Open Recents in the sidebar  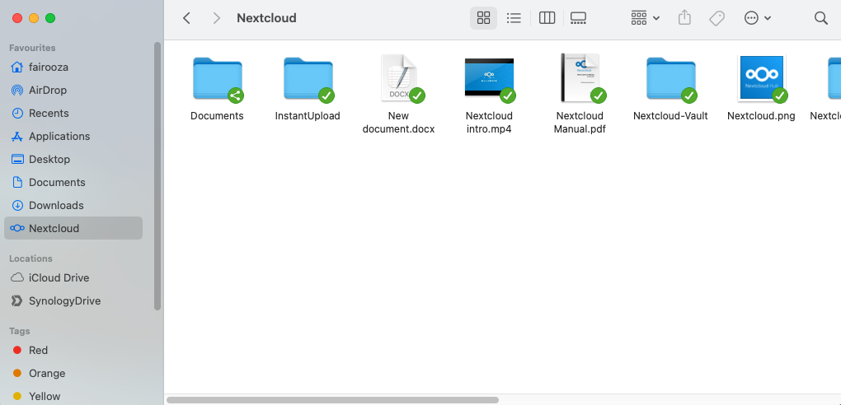point(73,114)
